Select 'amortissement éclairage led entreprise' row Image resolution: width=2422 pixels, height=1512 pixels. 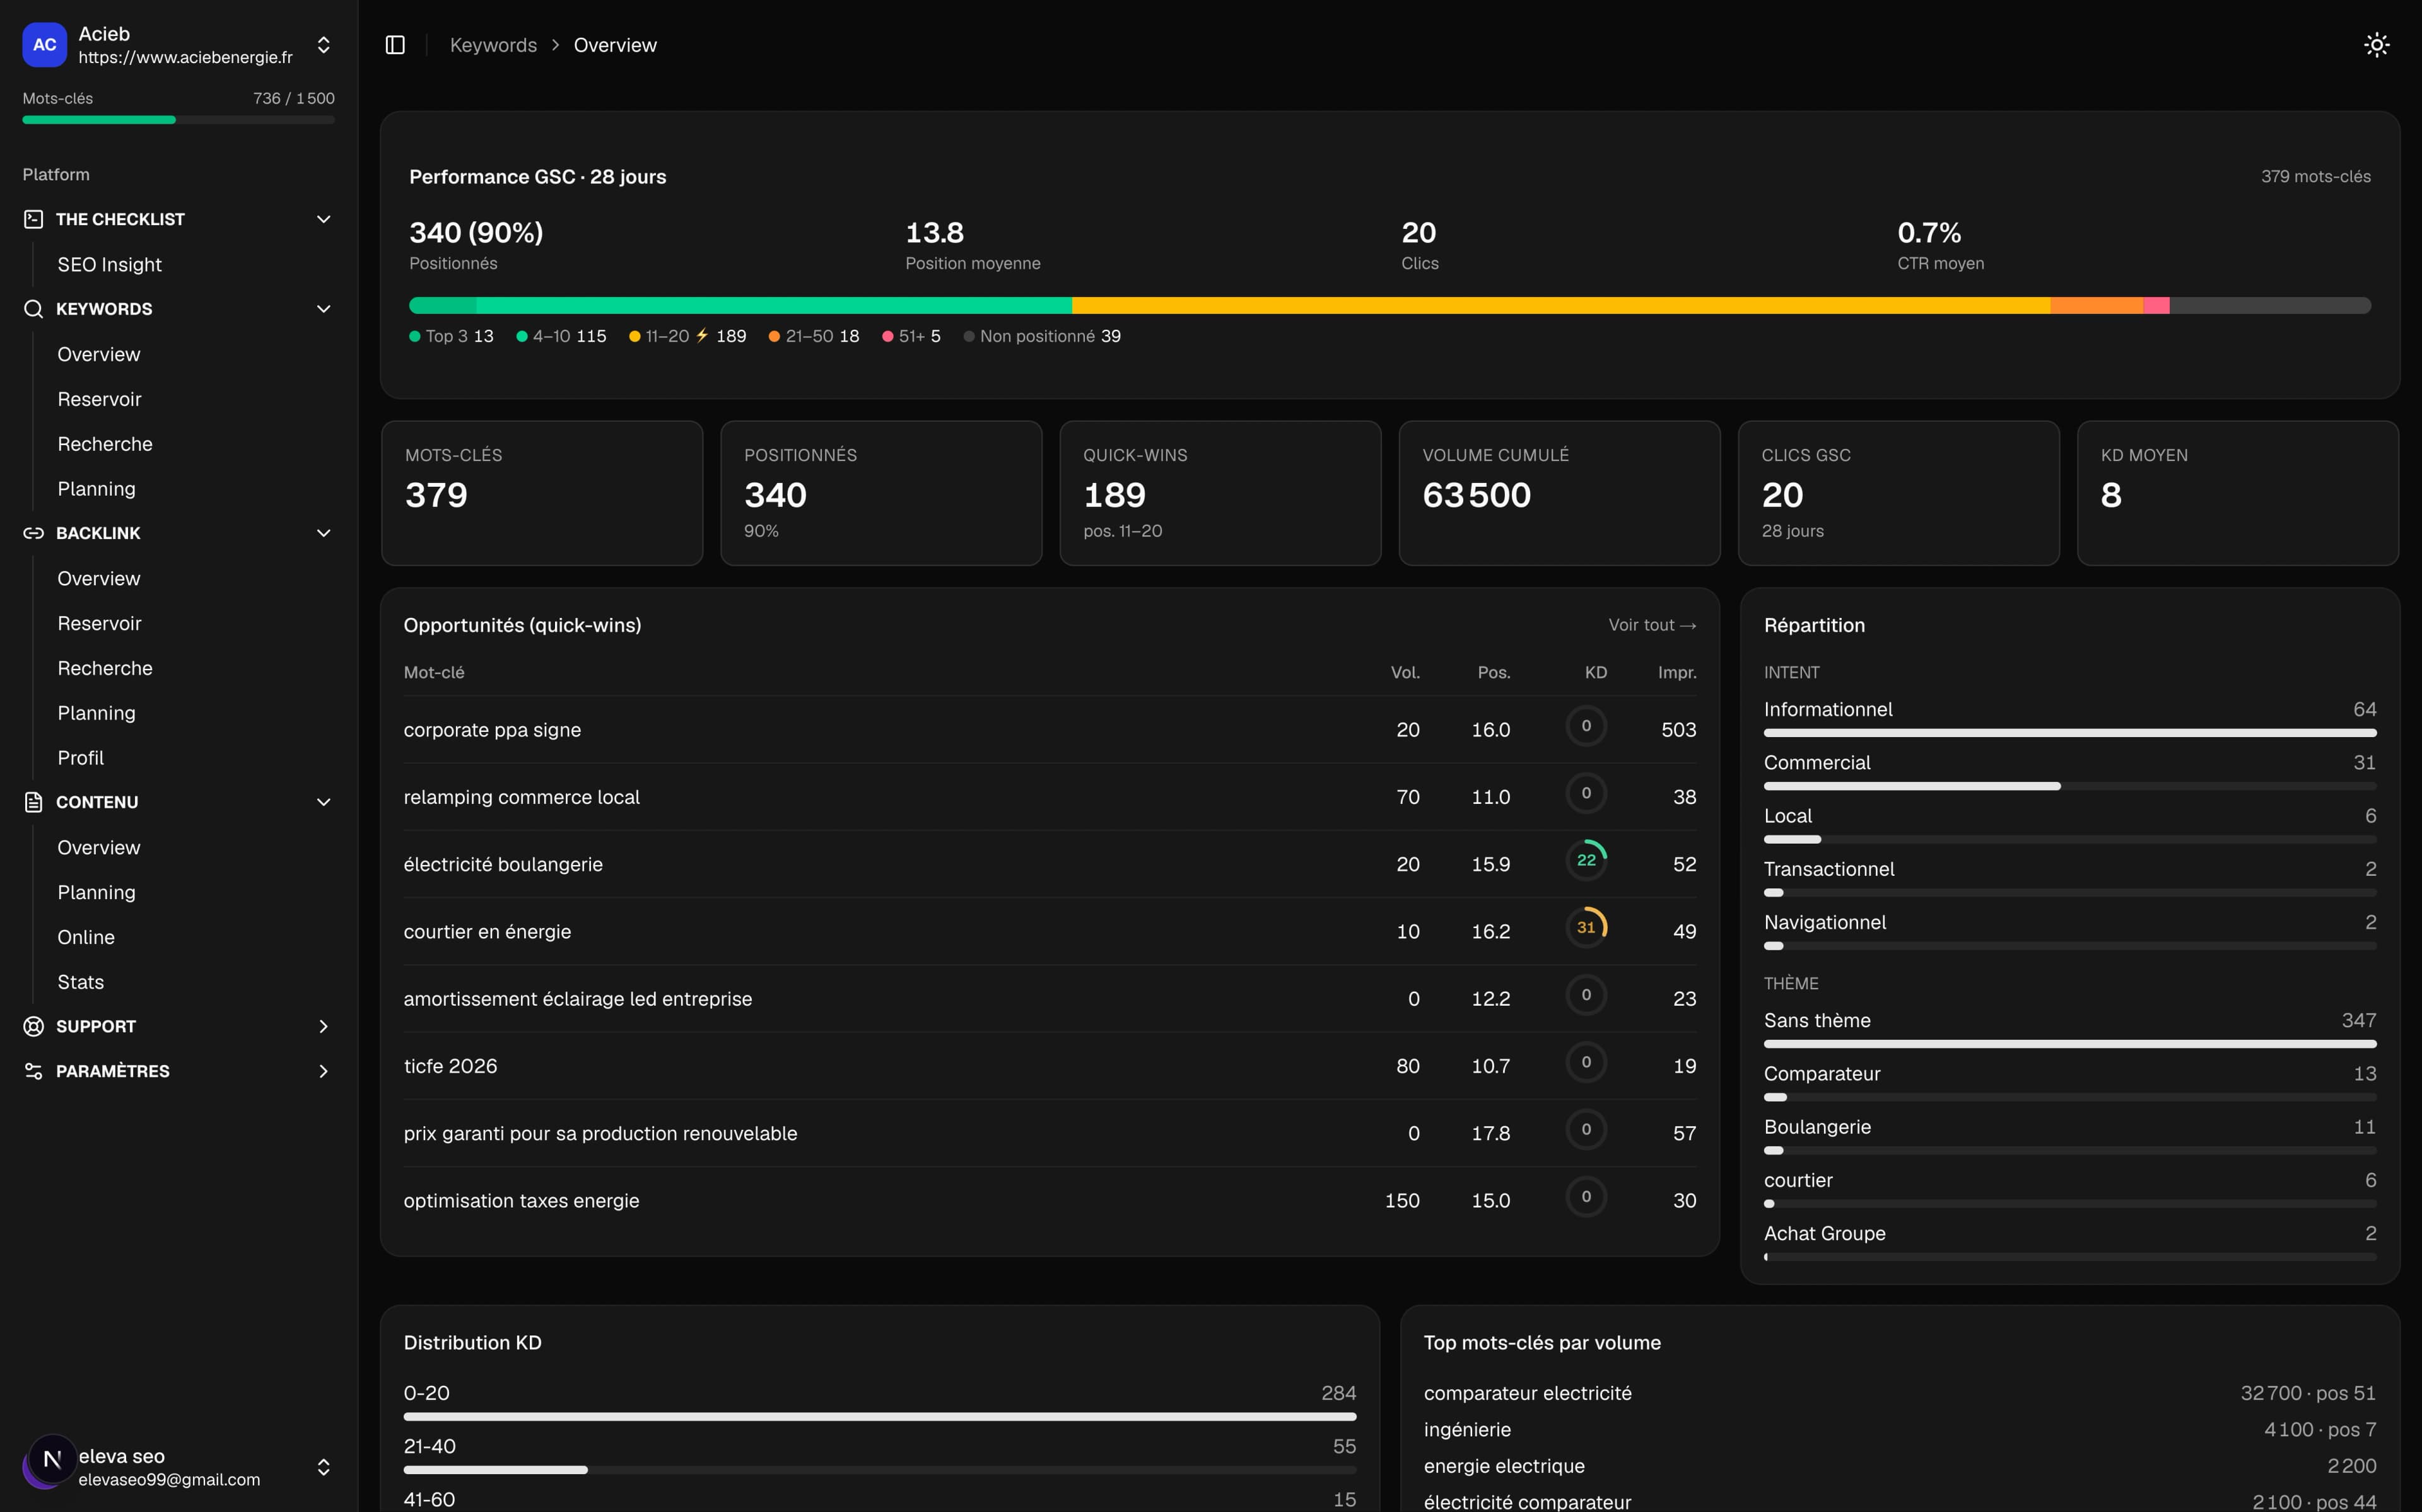[1050, 998]
